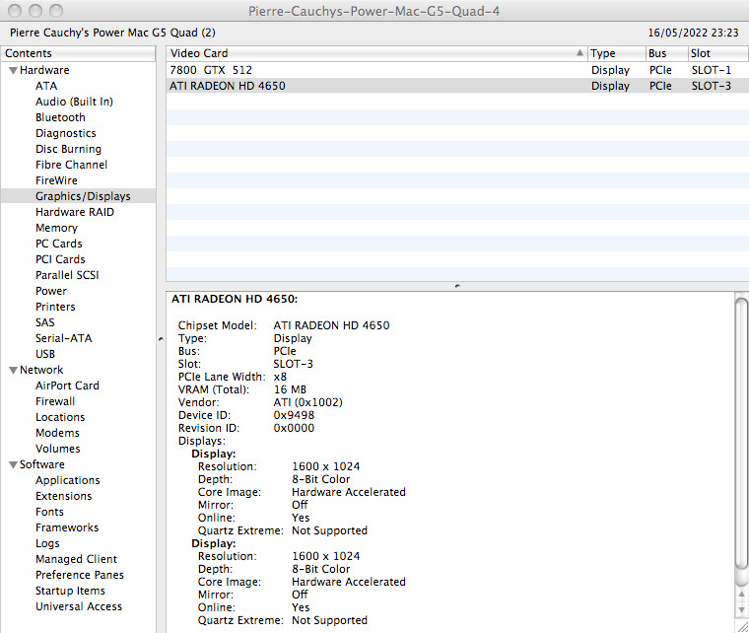Select Power in the Hardware list

pos(51,291)
